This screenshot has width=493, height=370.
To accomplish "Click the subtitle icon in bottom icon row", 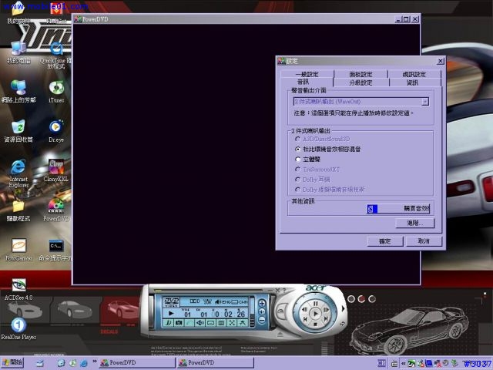I will pos(210,323).
